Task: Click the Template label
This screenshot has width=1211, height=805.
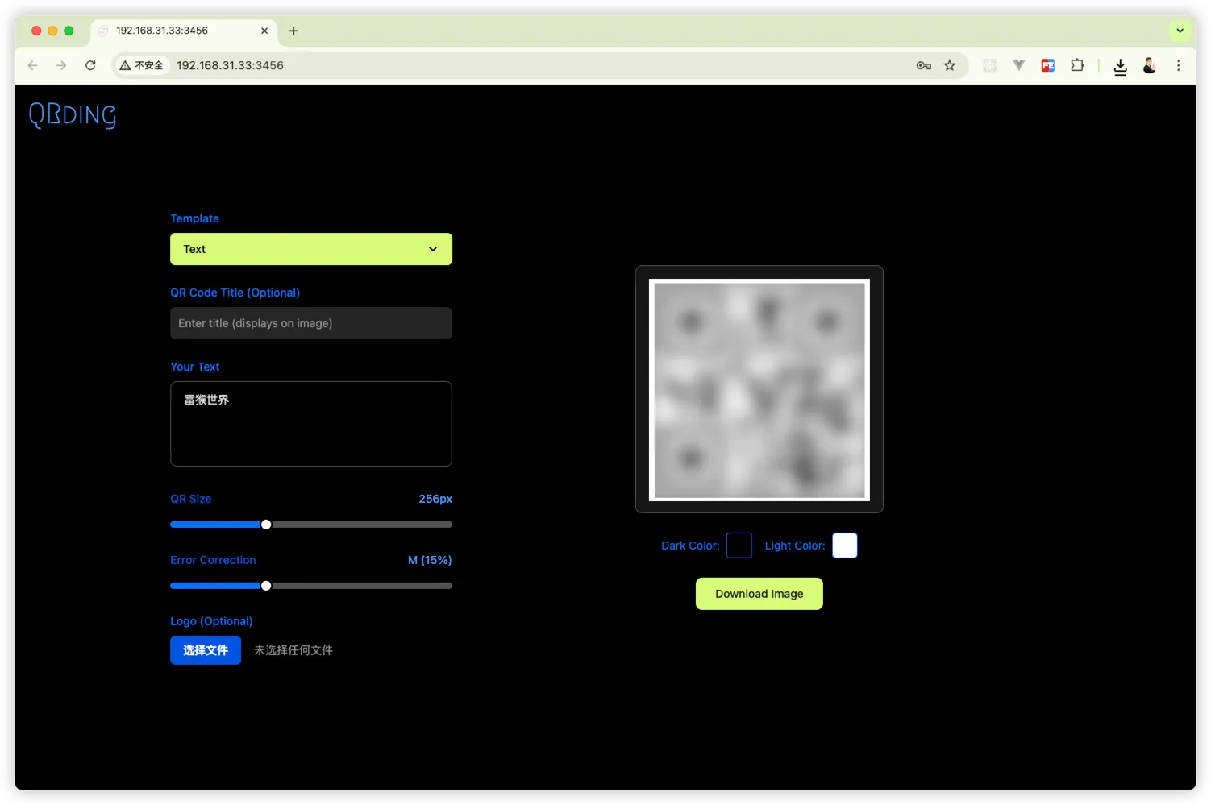Action: click(x=194, y=218)
